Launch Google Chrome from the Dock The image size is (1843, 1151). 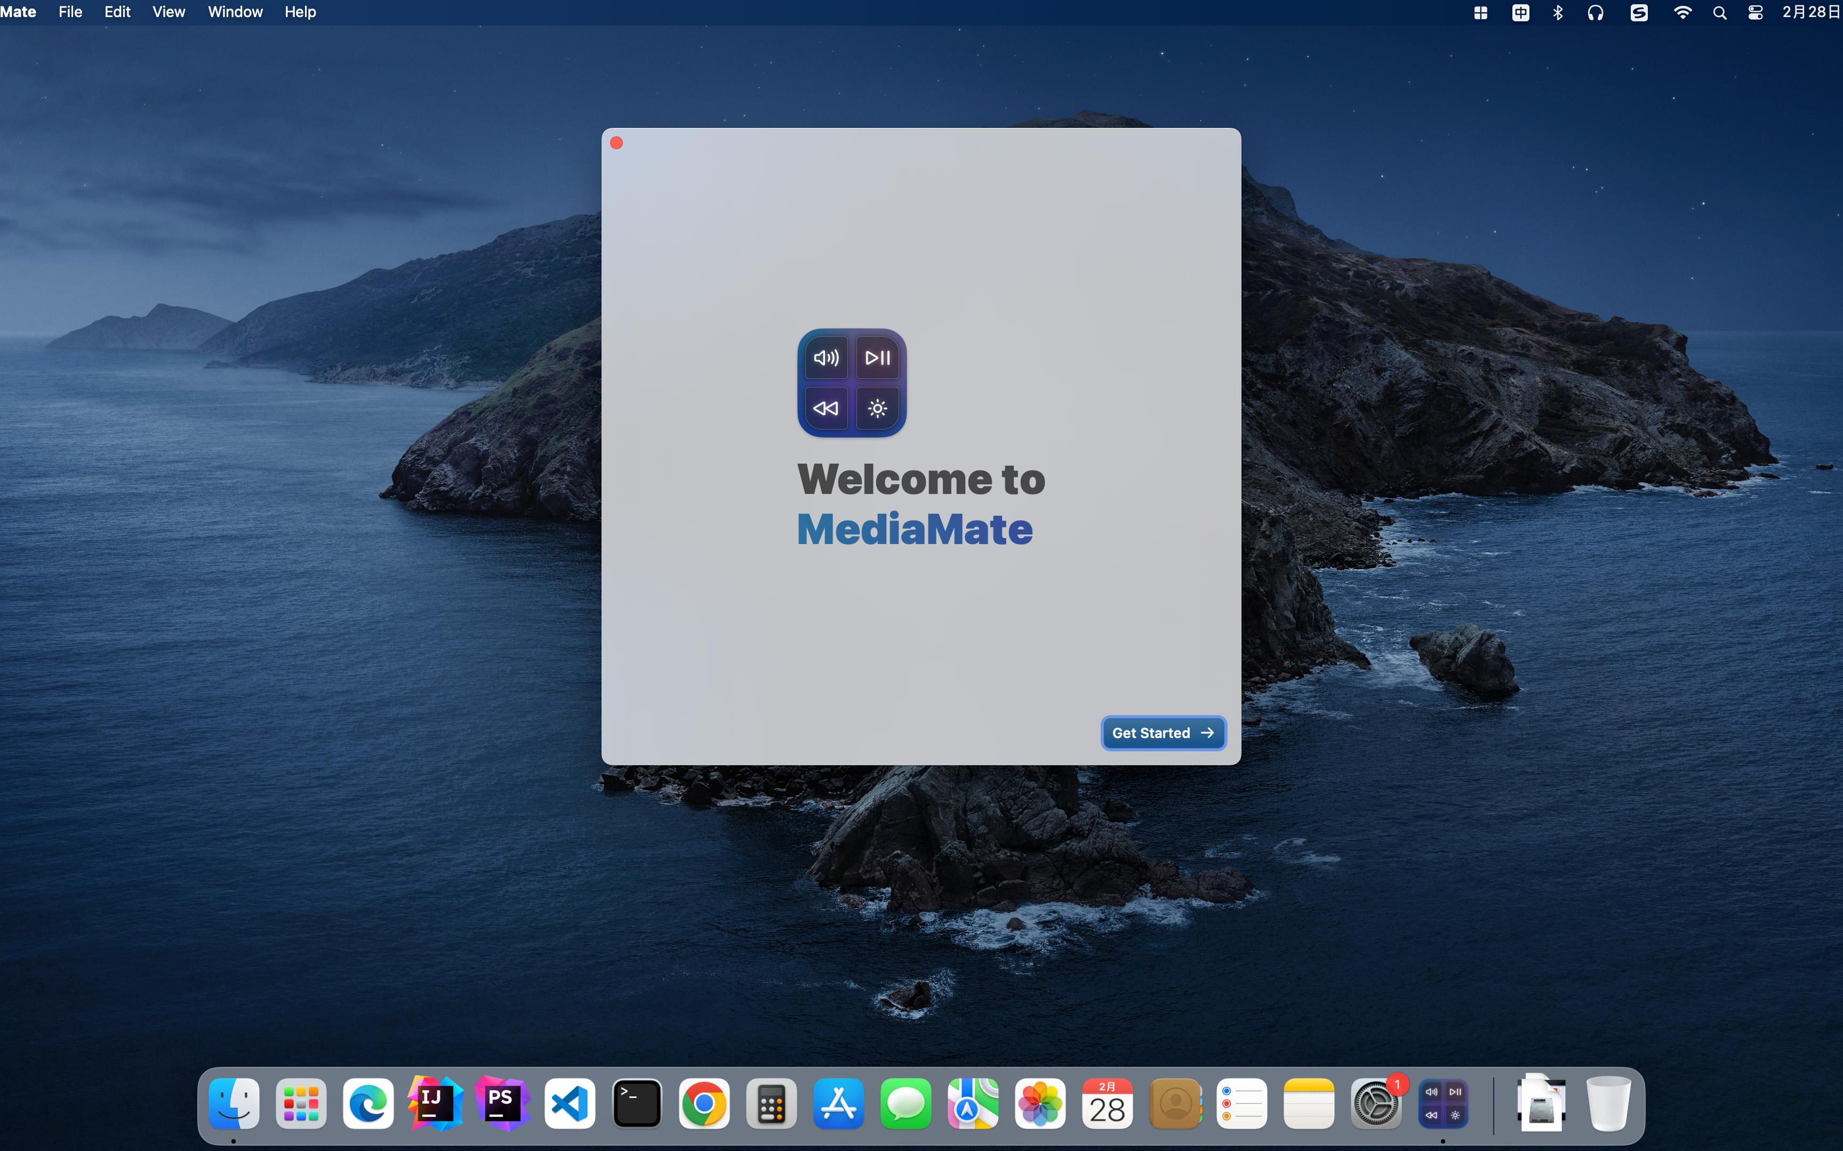point(704,1103)
